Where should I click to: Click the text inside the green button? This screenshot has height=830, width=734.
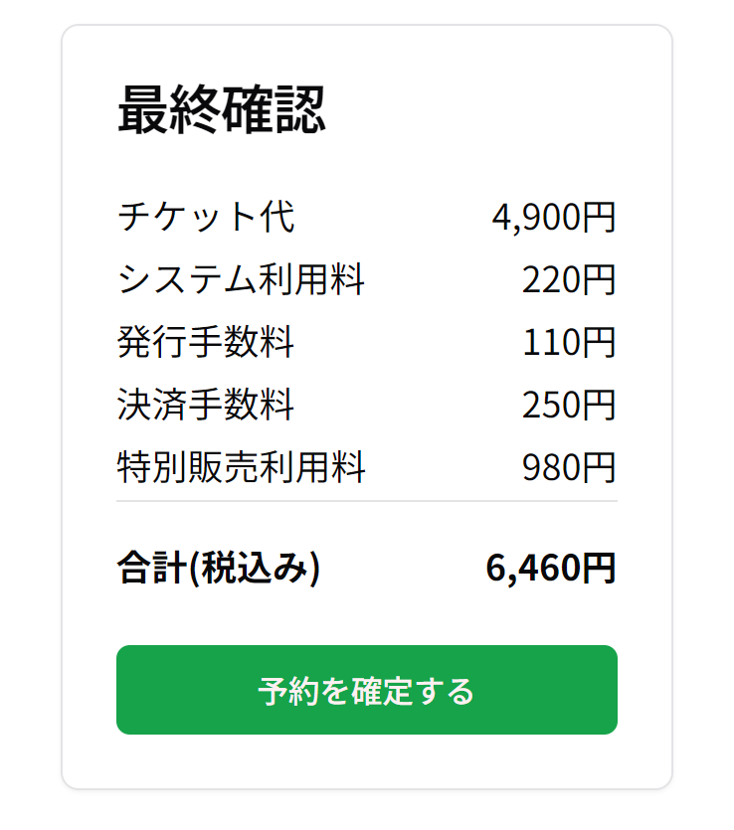click(x=366, y=690)
